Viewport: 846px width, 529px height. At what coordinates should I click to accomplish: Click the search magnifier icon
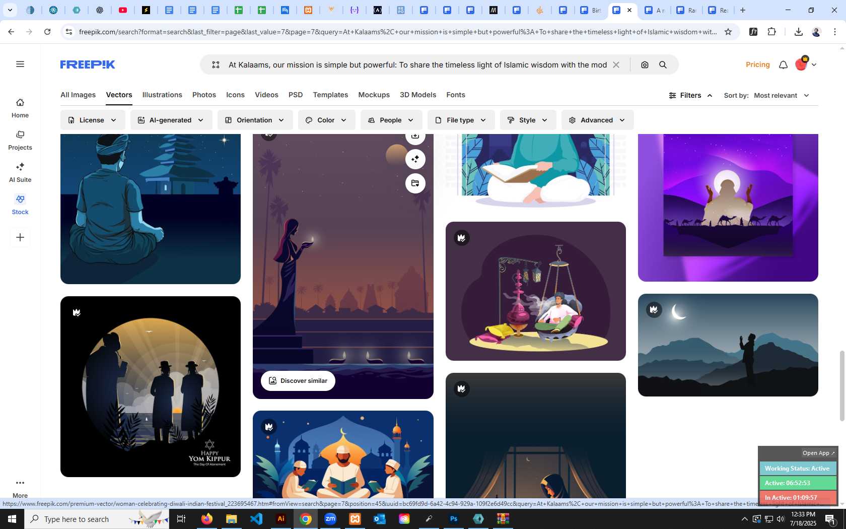pyautogui.click(x=663, y=64)
